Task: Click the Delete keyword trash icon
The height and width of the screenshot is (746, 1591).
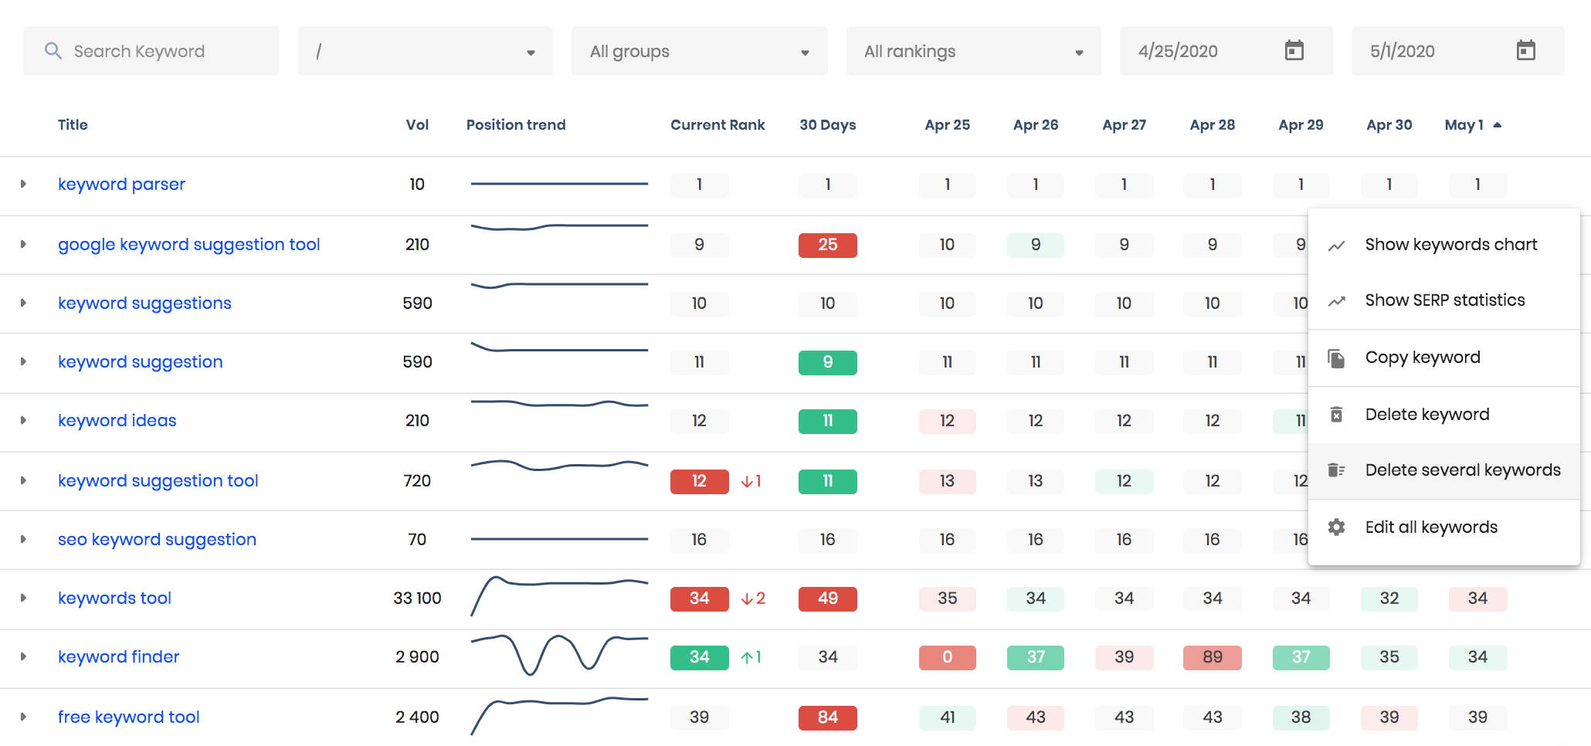Action: click(x=1336, y=415)
